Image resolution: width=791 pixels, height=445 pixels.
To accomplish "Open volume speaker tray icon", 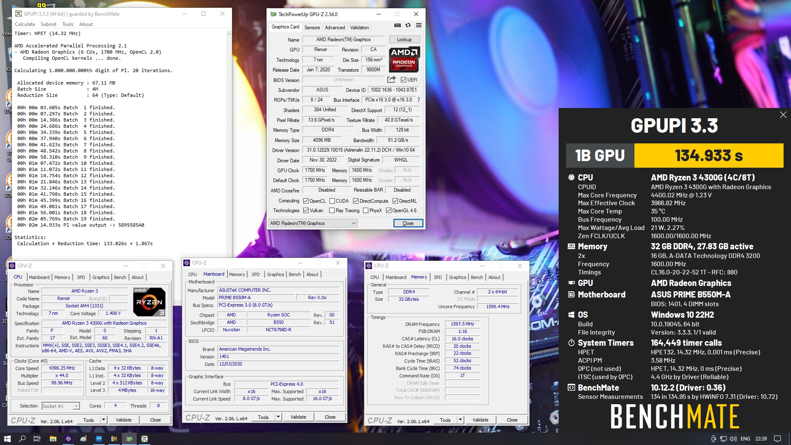I will click(x=733, y=439).
